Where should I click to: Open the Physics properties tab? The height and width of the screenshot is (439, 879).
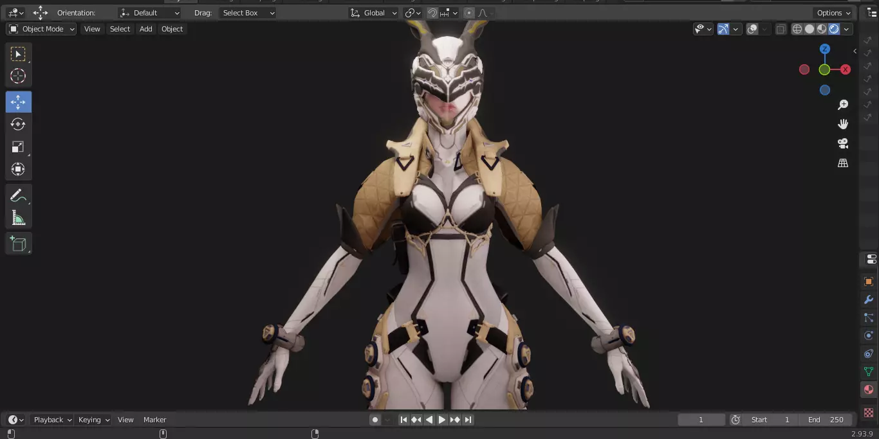pyautogui.click(x=869, y=336)
